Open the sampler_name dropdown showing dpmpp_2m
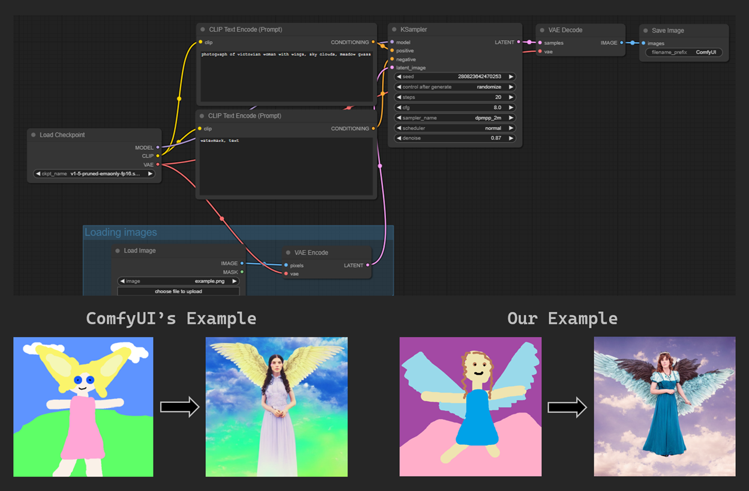 tap(455, 118)
